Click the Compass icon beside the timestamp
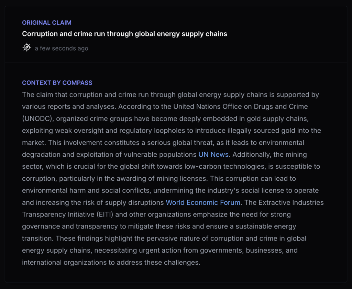 point(27,48)
